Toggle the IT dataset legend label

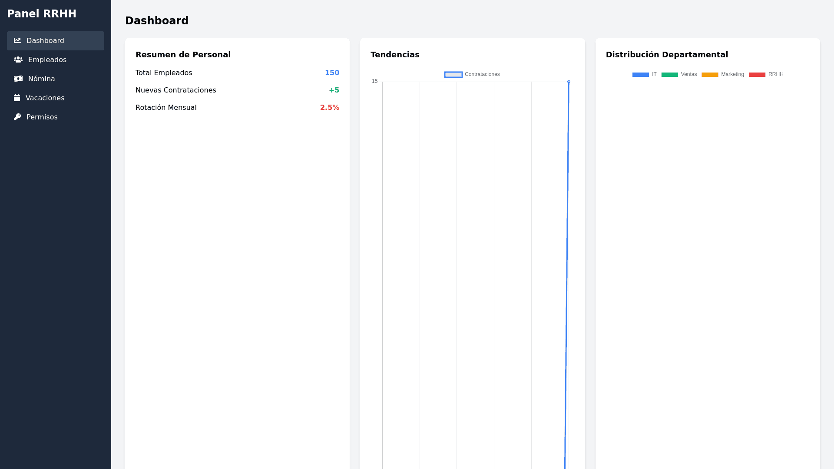pyautogui.click(x=654, y=74)
